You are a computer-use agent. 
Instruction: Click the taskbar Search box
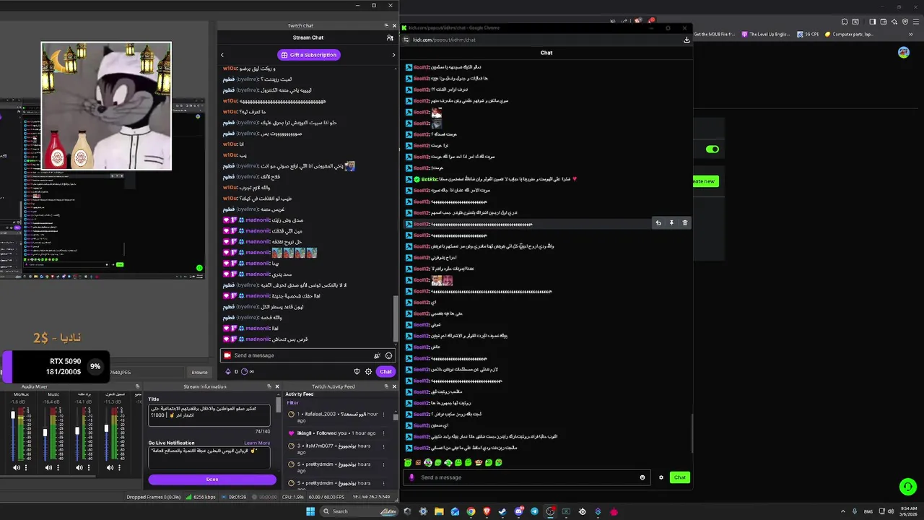[359, 511]
